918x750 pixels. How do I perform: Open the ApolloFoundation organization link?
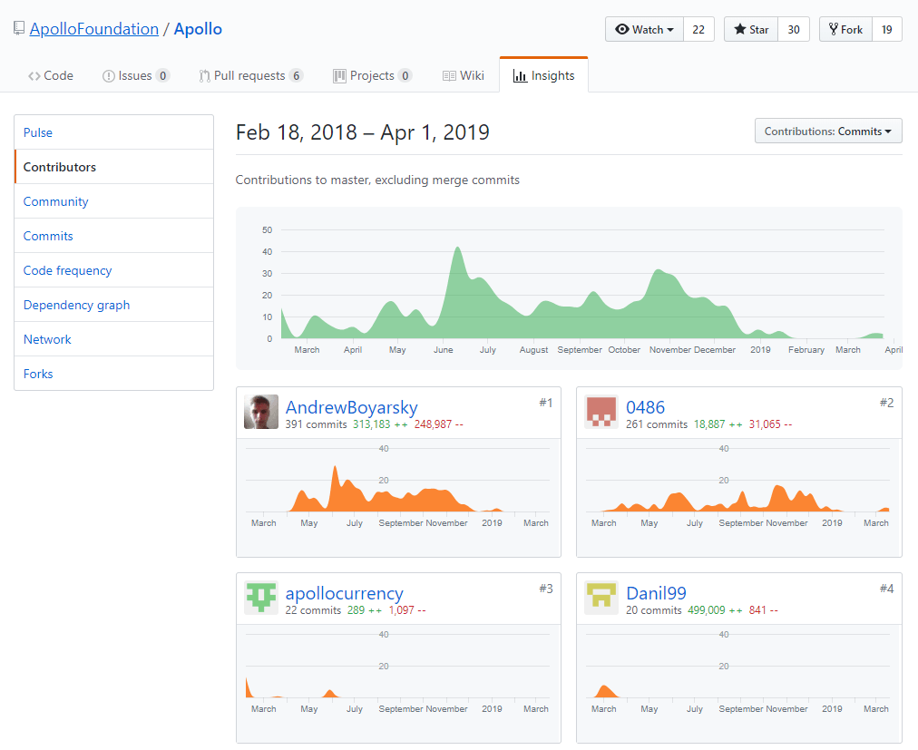coord(94,29)
